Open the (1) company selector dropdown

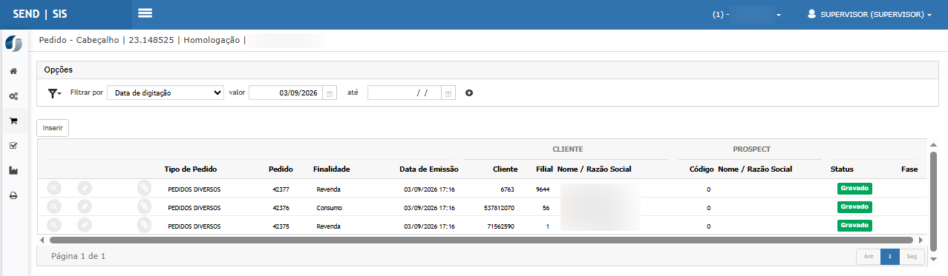[x=747, y=14]
